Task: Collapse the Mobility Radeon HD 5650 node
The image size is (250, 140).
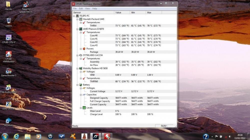Action: pyautogui.click(x=77, y=68)
